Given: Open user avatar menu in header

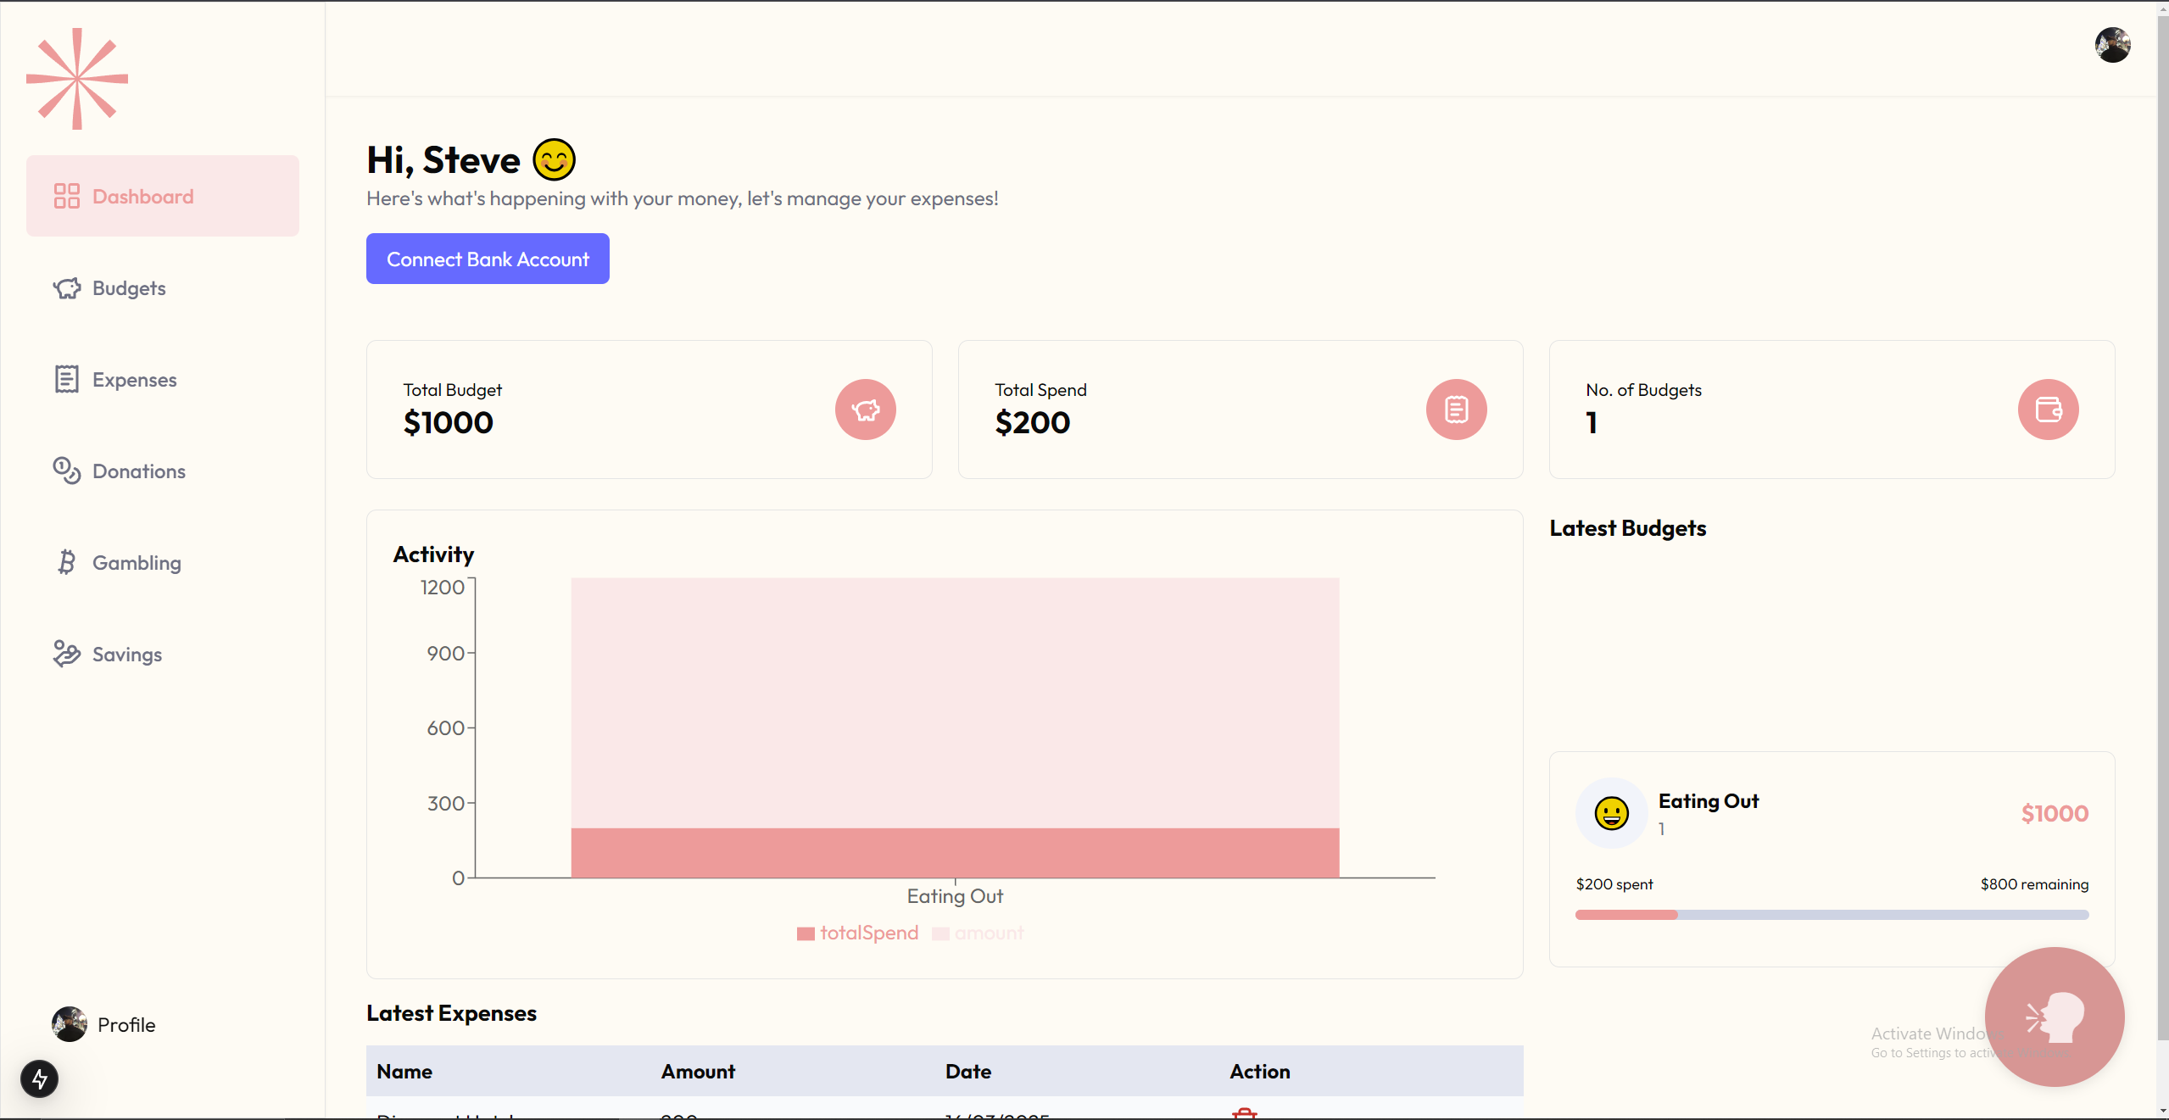Looking at the screenshot, I should click(2111, 45).
